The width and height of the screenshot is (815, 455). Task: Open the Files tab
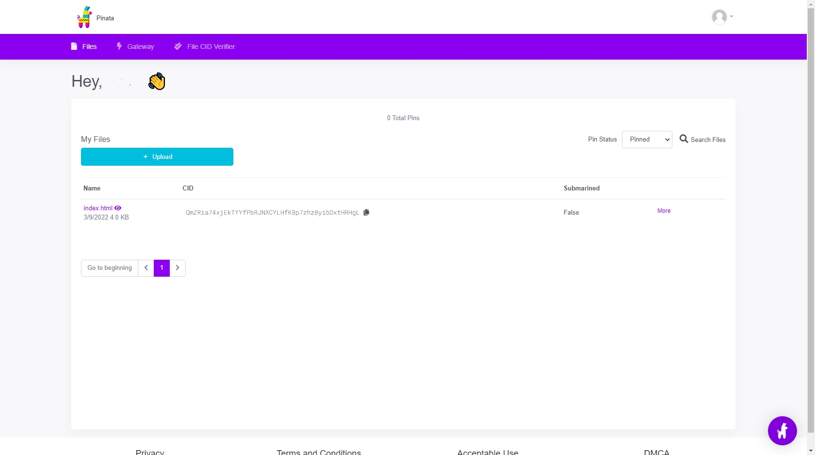click(89, 47)
